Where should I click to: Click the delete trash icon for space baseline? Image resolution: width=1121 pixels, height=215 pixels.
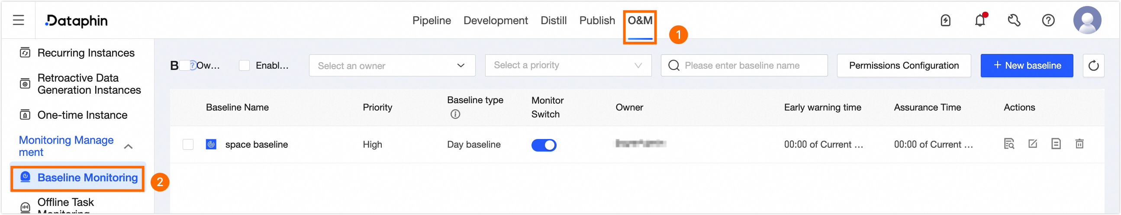coord(1079,144)
